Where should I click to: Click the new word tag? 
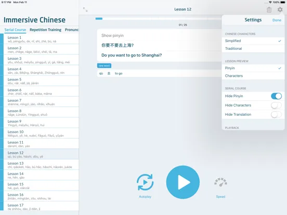[x=104, y=65]
